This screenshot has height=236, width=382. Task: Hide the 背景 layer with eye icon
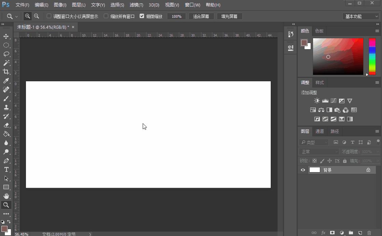[x=303, y=170]
